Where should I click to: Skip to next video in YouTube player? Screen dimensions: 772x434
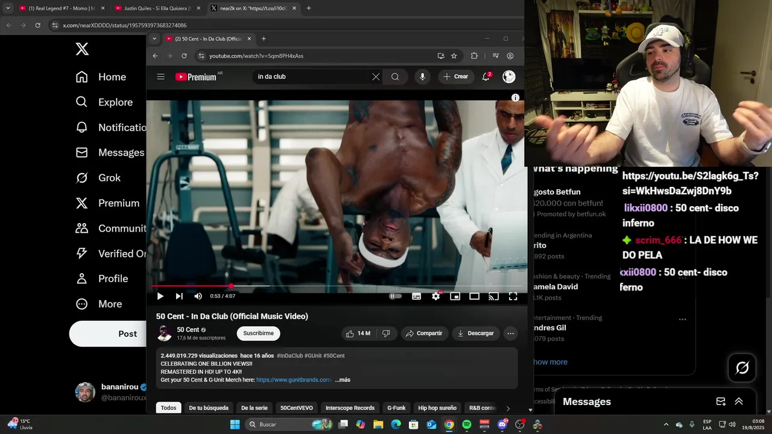(179, 296)
